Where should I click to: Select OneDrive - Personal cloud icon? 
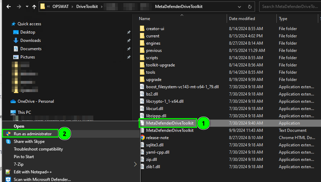(13, 101)
